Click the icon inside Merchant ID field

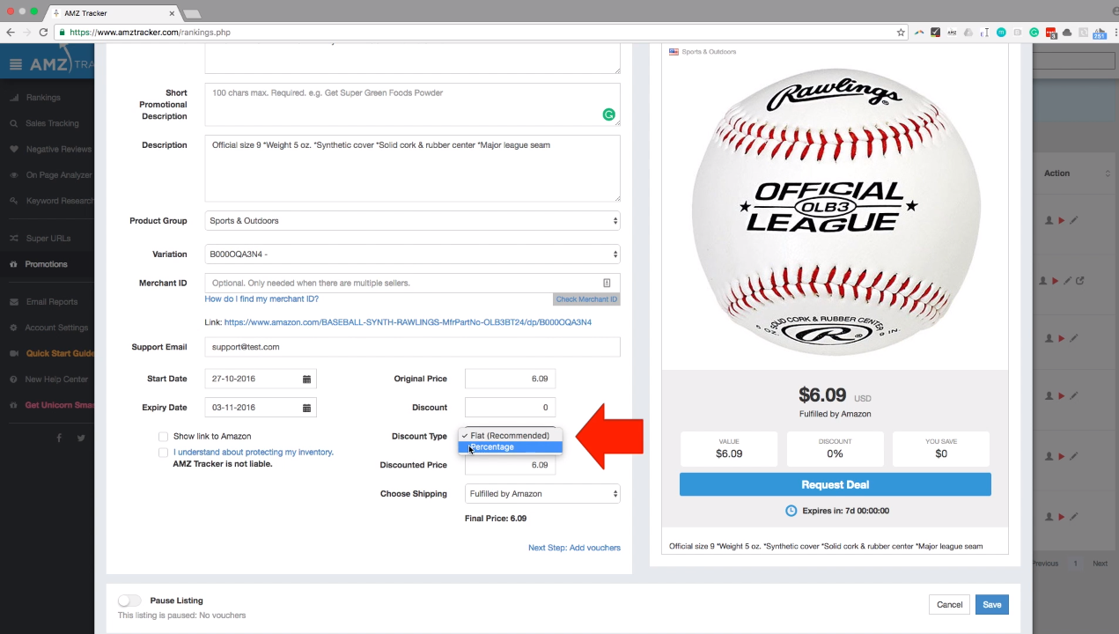[607, 283]
